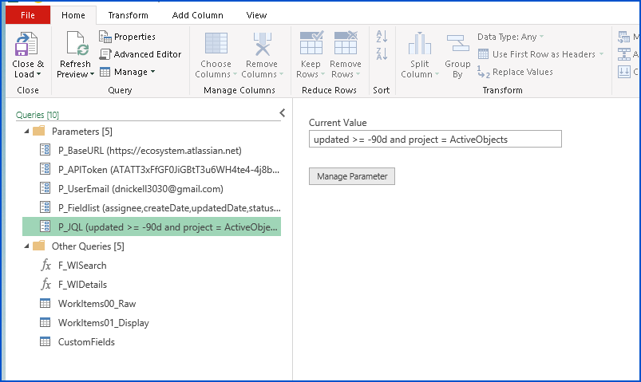Screen dimensions: 641x382
Task: Click the parameter icon beside P_APIToken
Action: 45,169
